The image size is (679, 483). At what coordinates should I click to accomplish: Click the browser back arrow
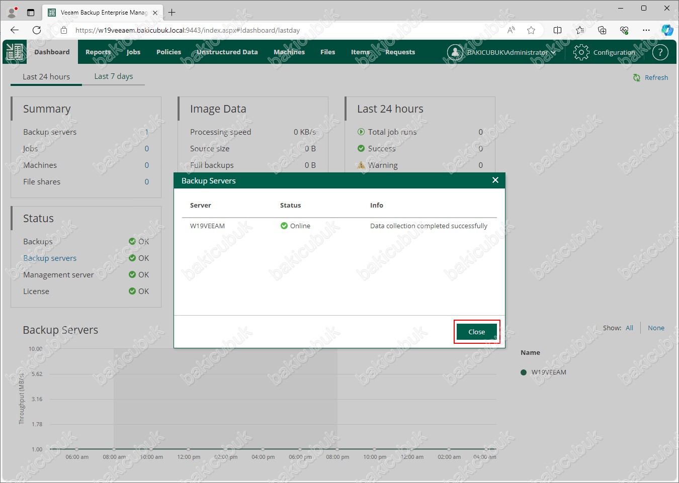(x=15, y=30)
